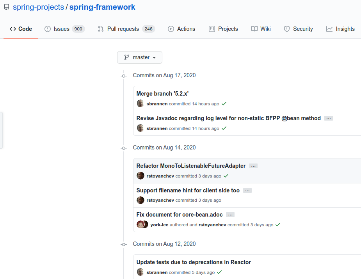Go to the Actions tab

pyautogui.click(x=181, y=29)
